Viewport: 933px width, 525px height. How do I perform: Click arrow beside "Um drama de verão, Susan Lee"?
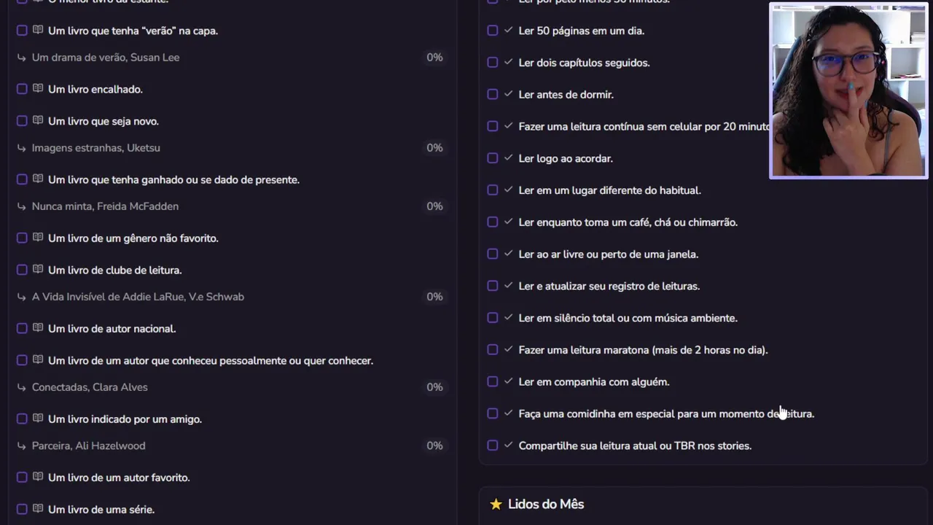pyautogui.click(x=22, y=58)
